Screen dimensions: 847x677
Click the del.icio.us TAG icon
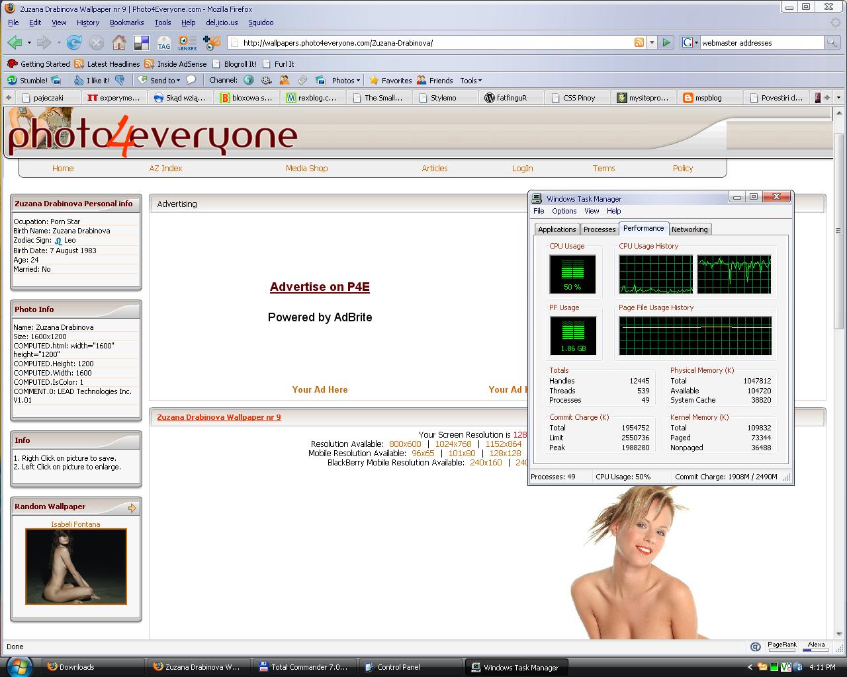coord(163,43)
